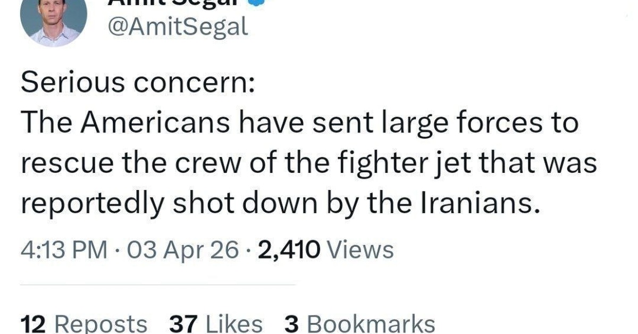The image size is (638, 334).
Task: Click the "Serious concern:" text line
Action: (137, 83)
